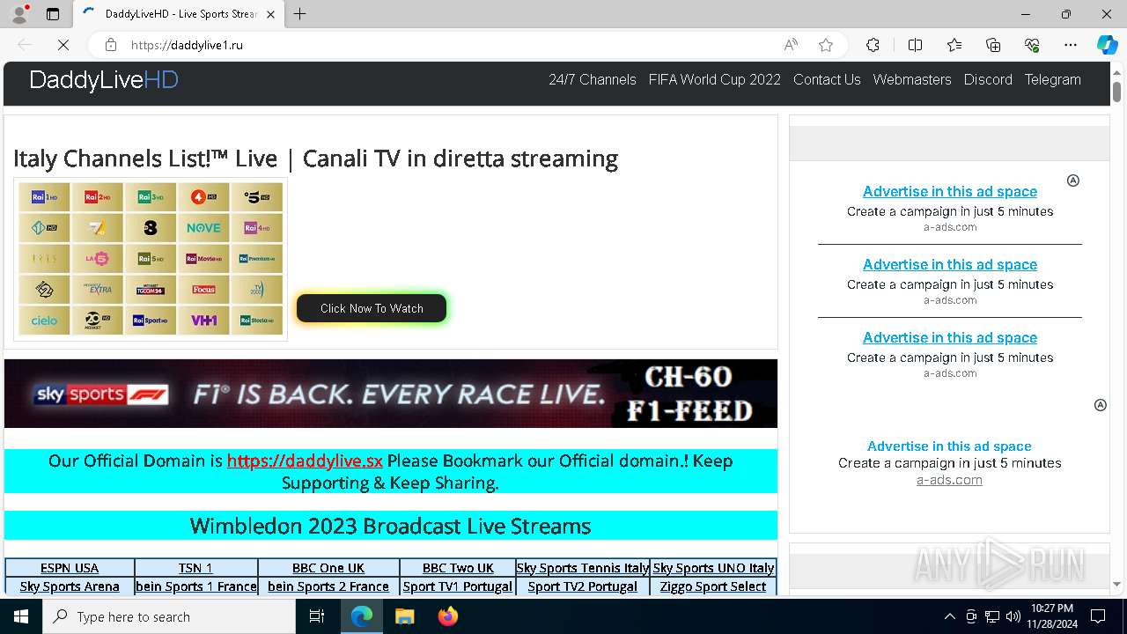Follow the https://daddylive.sx official domain link

tap(305, 461)
